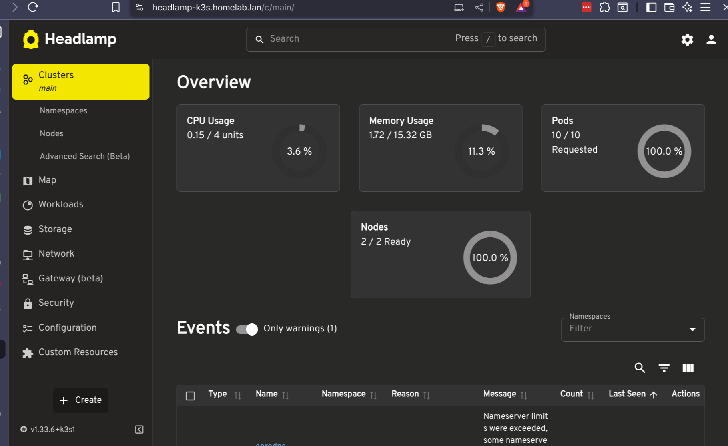728x446 pixels.
Task: Open Workloads in the sidebar
Action: [61, 205]
